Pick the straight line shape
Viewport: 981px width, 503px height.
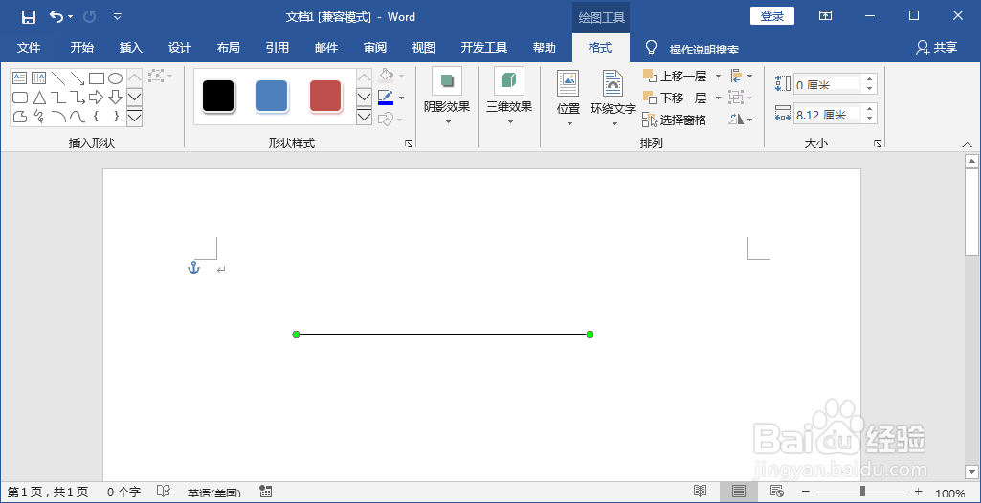pos(58,78)
